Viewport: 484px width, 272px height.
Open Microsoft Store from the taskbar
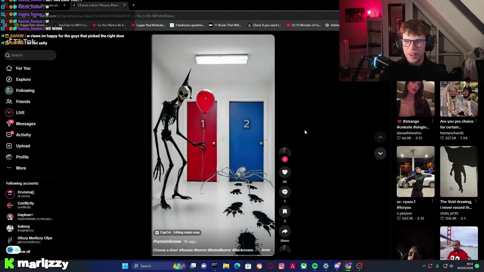[248, 266]
